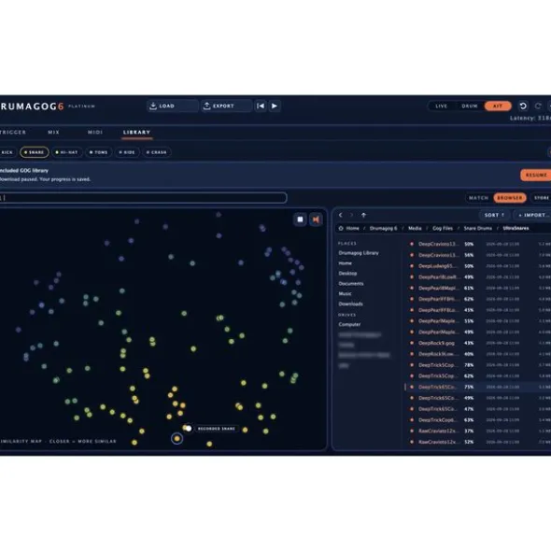Select the orange A/T mode

point(498,106)
